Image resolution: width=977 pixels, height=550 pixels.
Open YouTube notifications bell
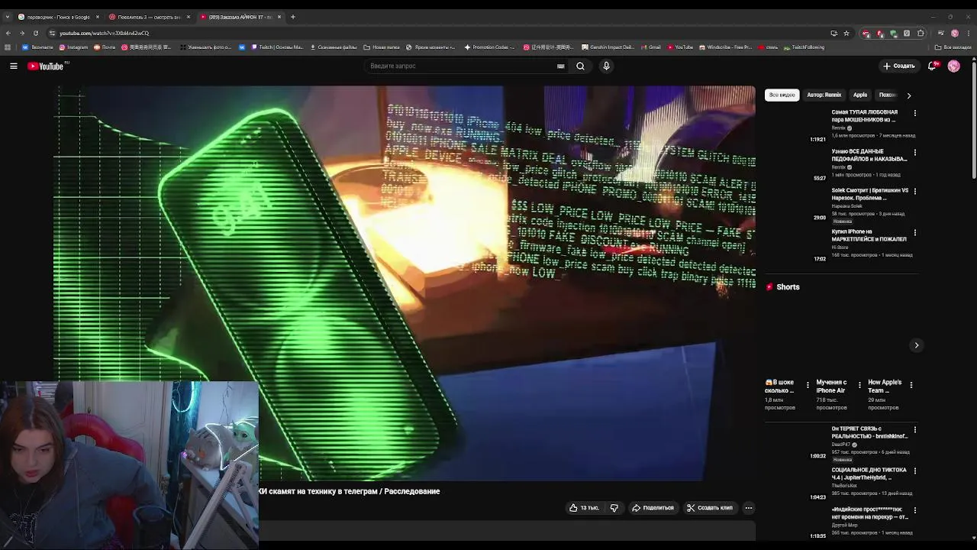coord(932,66)
